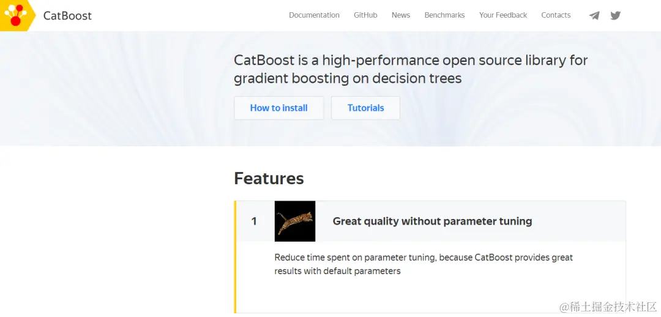
Task: Click the Features section heading
Action: 269,178
